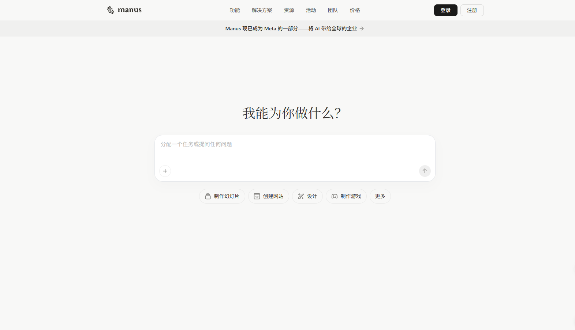
Task: Click the manus wordmark text
Action: 130,10
